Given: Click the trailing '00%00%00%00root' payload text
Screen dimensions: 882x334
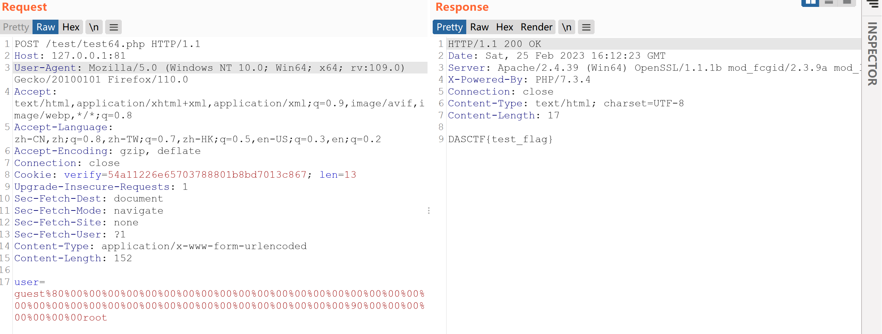Looking at the screenshot, I should coord(61,318).
